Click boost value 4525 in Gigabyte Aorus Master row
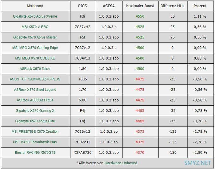 coord(140,37)
